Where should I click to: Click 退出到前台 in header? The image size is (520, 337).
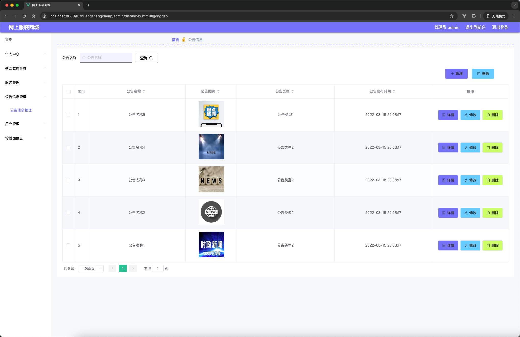point(475,27)
